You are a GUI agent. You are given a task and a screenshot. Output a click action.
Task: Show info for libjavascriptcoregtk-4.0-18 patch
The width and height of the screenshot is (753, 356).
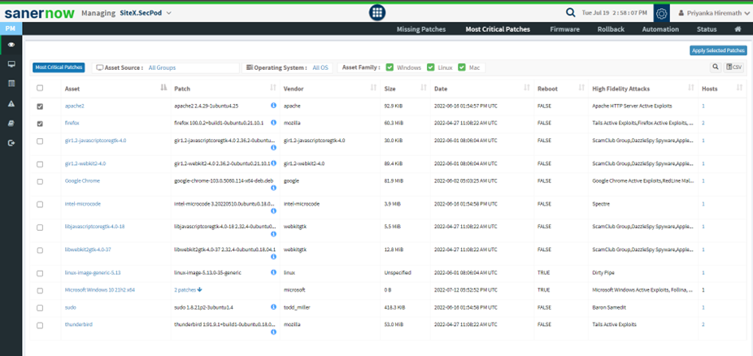click(x=274, y=233)
